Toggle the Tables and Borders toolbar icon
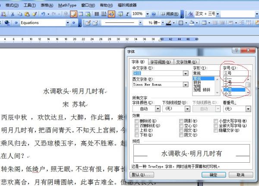259x186 pixels. point(74,14)
